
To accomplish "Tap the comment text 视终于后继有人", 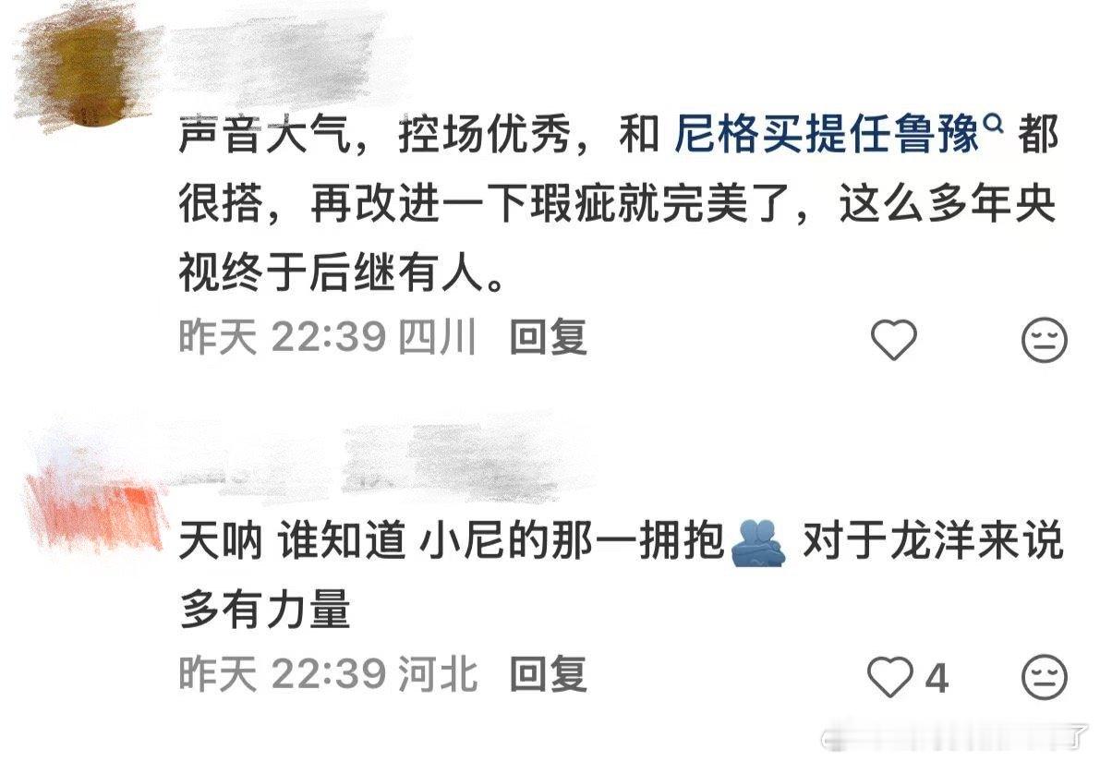I will coord(342,273).
